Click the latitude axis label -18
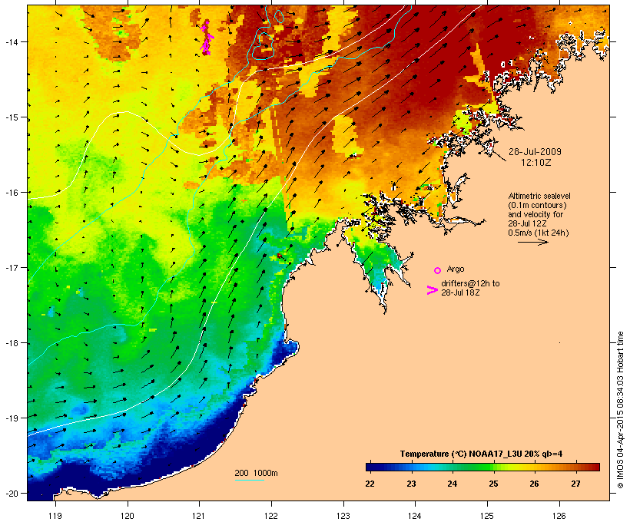This screenshot has width=630, height=522. tap(11, 343)
